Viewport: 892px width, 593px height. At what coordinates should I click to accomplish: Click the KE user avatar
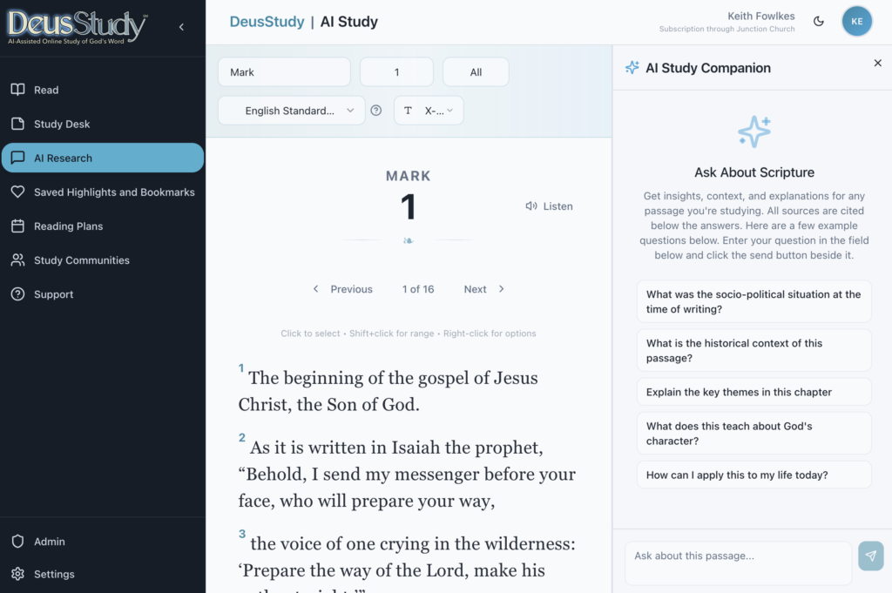click(x=856, y=22)
